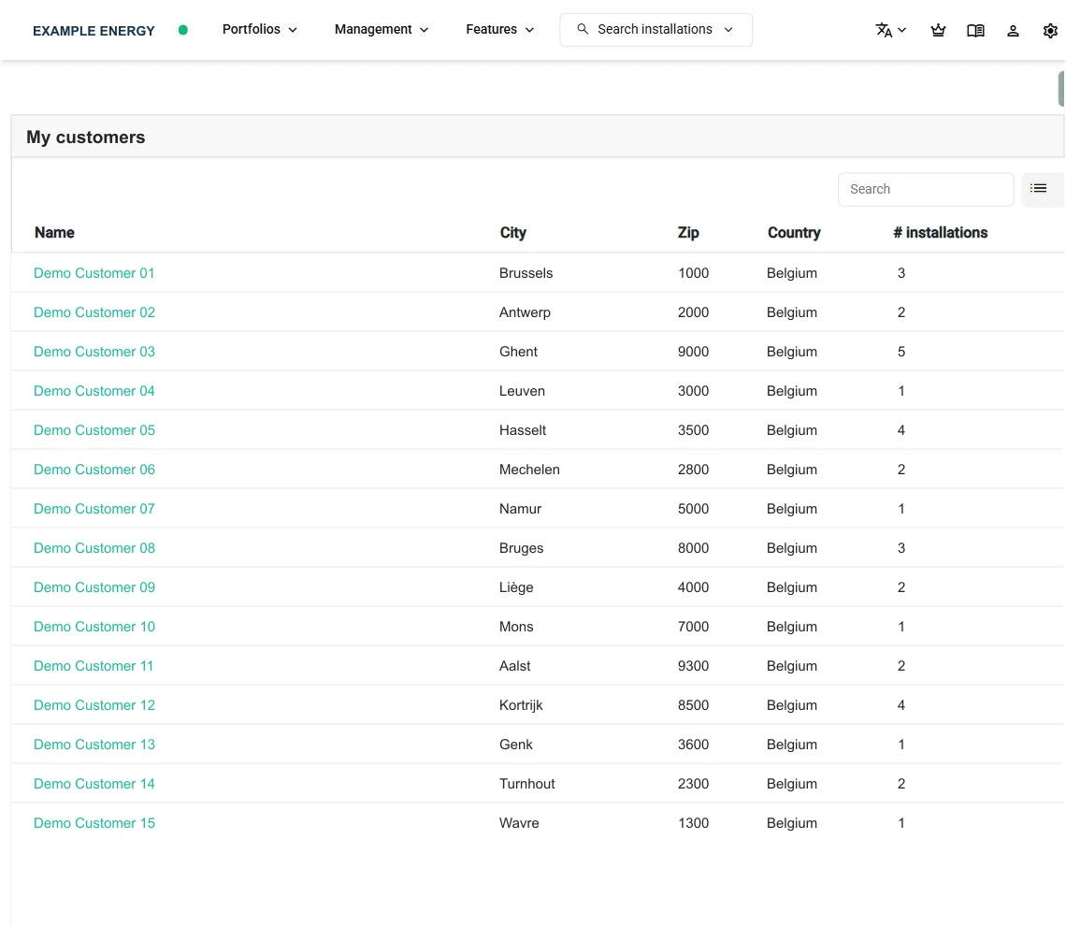Click installations count 5 for Ghent
The height and width of the screenshot is (926, 1066).
900,352
